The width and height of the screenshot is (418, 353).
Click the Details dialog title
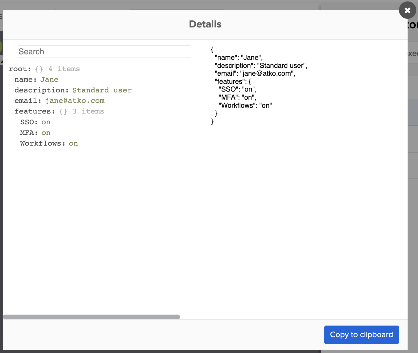tap(205, 24)
